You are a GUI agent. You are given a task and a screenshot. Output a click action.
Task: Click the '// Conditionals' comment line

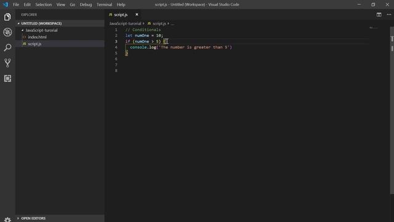pos(143,30)
